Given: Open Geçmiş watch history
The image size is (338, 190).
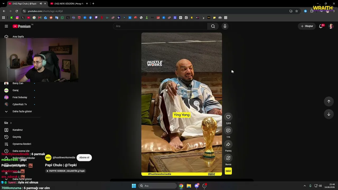Looking at the screenshot, I should [x=17, y=137].
